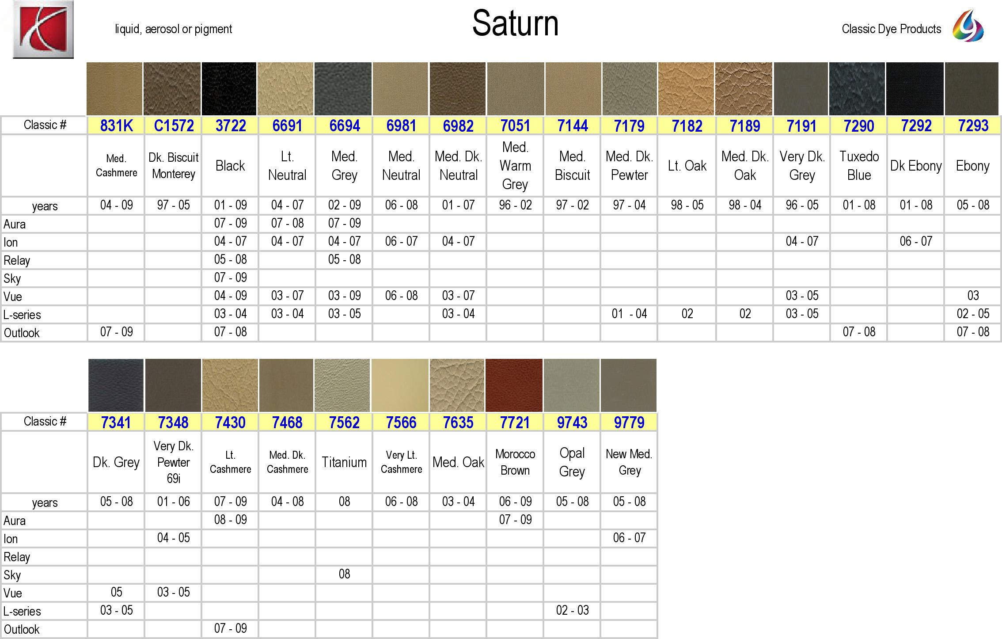Click the Sky 08 cell under Titanium
Image resolution: width=1002 pixels, height=639 pixels.
[x=344, y=574]
